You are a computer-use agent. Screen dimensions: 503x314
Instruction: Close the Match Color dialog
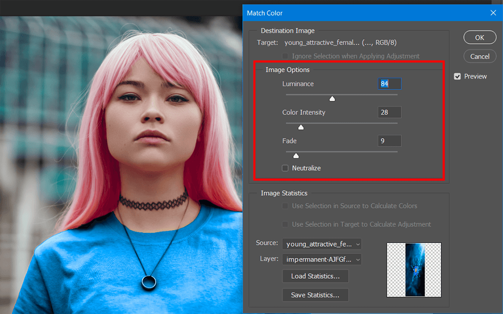[493, 13]
